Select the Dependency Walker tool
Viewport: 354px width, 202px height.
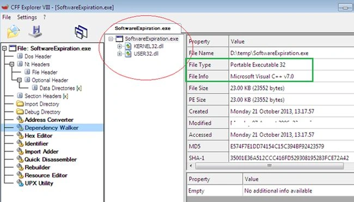[x=52, y=128]
